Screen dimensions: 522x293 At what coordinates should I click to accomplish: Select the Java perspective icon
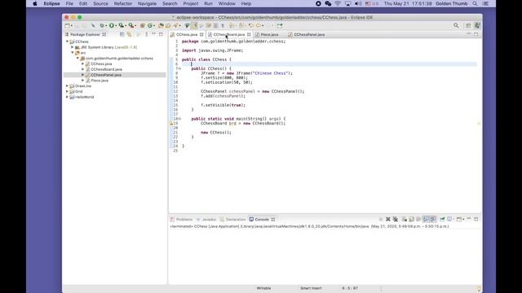[x=477, y=25]
